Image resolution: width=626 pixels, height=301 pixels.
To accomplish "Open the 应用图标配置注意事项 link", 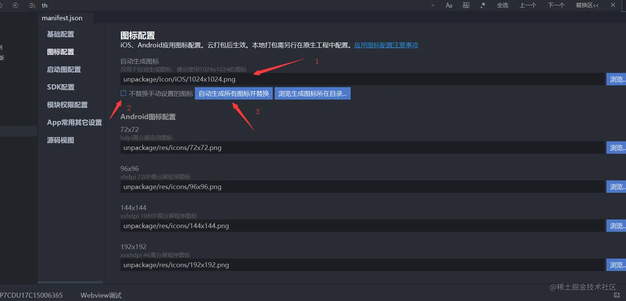I will click(386, 45).
